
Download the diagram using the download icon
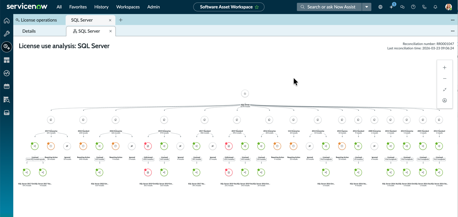(445, 101)
